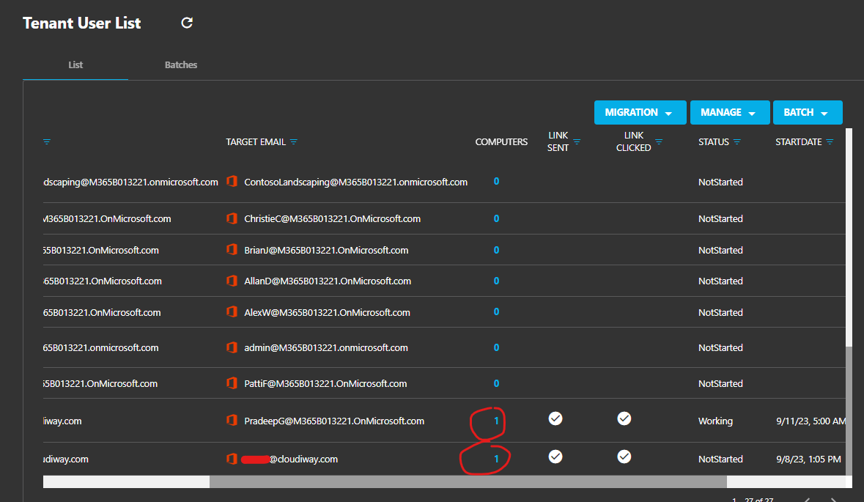Filter the Target Email column
Viewport: 864px width, 502px height.
coord(294,142)
